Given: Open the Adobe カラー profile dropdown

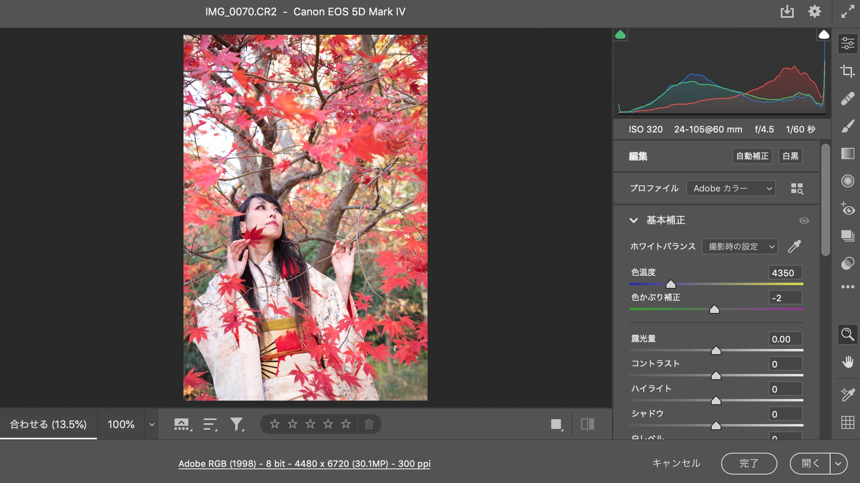Looking at the screenshot, I should point(731,189).
